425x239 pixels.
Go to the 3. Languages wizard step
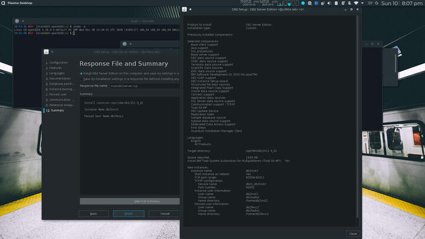pos(55,73)
